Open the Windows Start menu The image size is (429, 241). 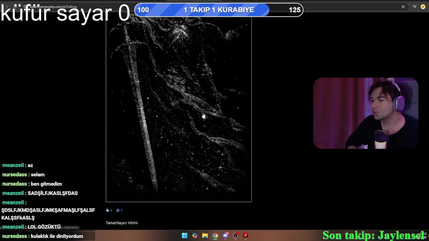185,236
